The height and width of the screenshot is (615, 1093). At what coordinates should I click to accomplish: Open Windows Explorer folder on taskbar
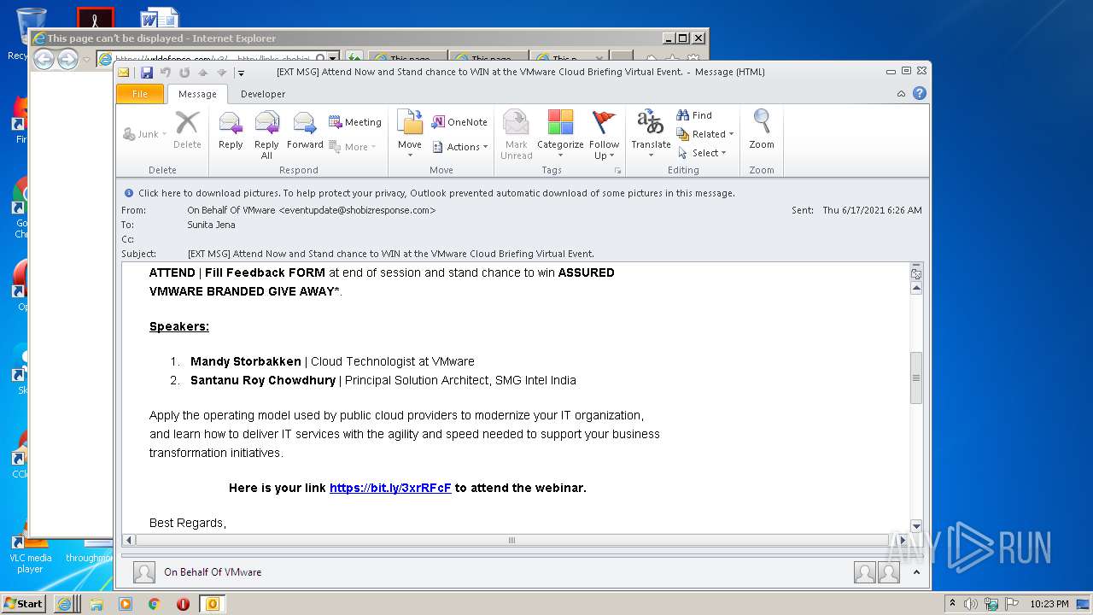[x=96, y=604]
